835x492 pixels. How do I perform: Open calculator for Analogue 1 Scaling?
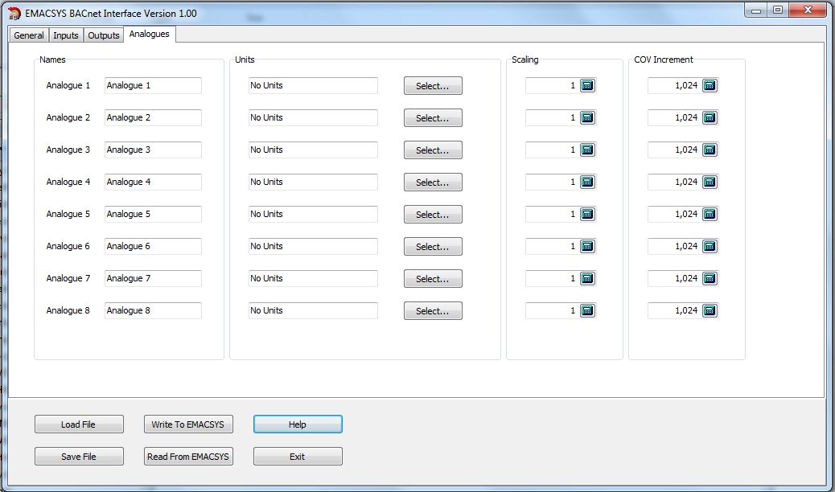(x=587, y=86)
